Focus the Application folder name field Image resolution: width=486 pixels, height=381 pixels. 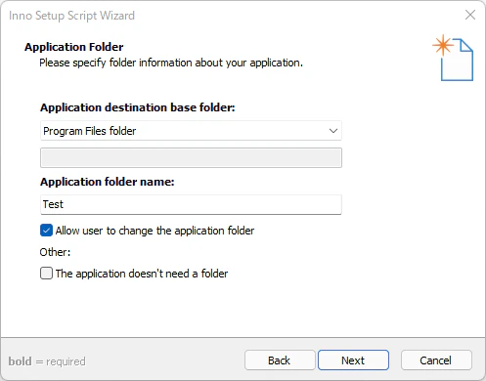pyautogui.click(x=191, y=205)
